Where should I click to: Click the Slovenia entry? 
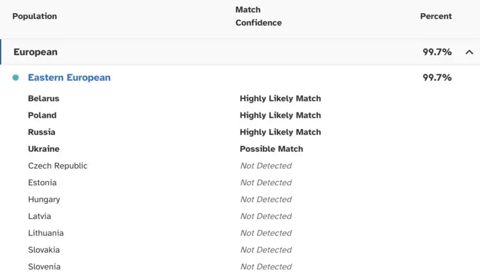pos(44,267)
